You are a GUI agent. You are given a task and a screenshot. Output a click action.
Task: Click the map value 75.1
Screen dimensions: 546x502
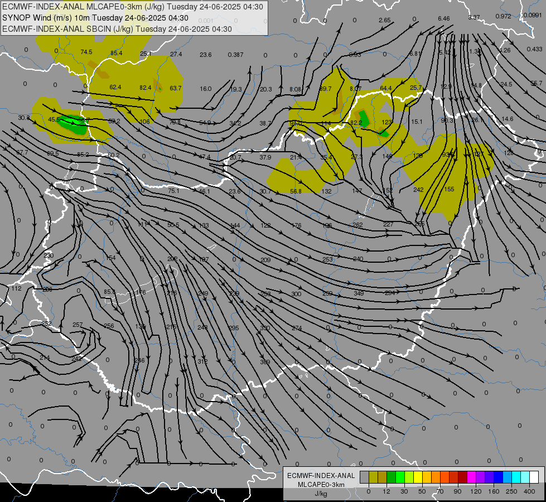tap(173, 191)
